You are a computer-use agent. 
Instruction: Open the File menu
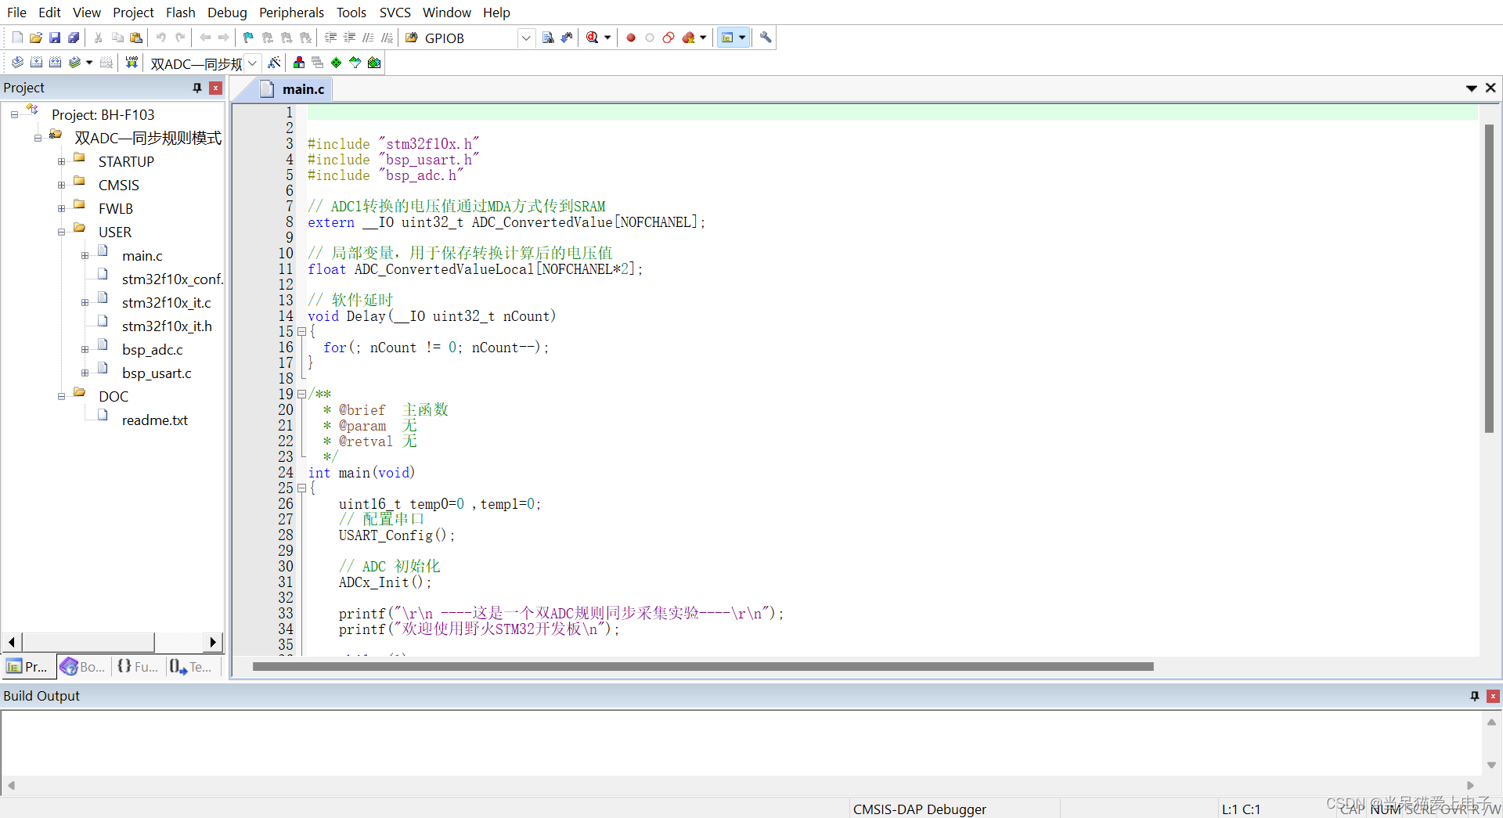(x=16, y=13)
